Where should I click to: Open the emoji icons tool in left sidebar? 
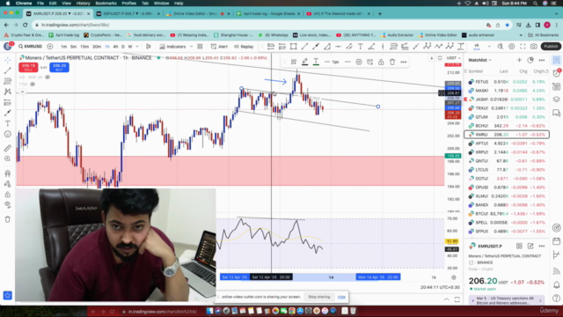[x=8, y=134]
